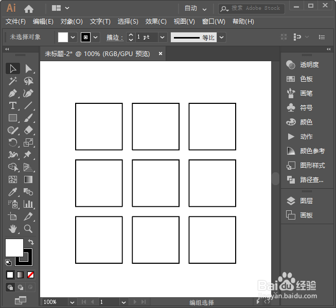336x308 pixels.
Task: Set paint mode to Gradient
Action: [x=21, y=275]
